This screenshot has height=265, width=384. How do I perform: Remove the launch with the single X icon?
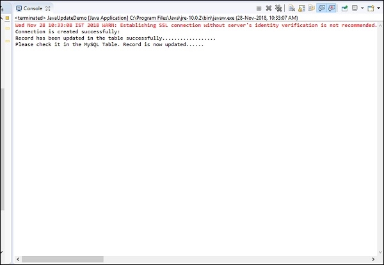click(x=269, y=8)
